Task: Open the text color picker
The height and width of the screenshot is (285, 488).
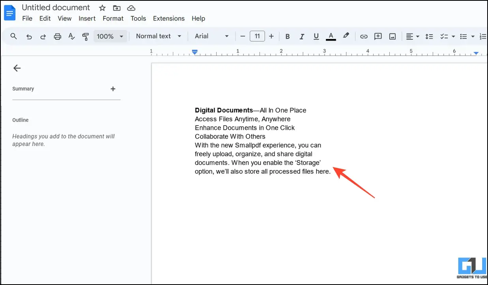Action: point(331,36)
